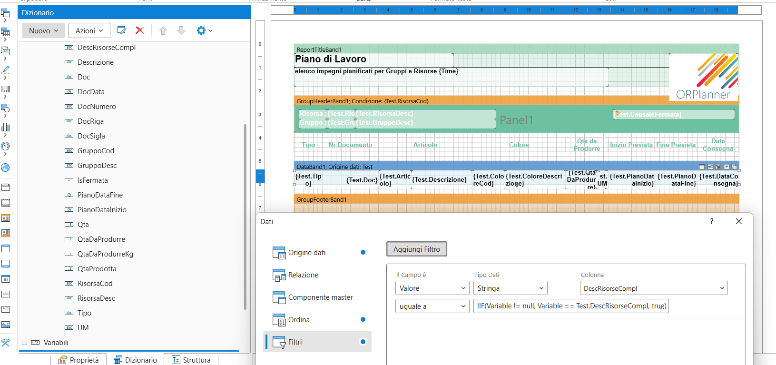
Task: Select the gauge component in the toolbox
Action: [x=6, y=146]
